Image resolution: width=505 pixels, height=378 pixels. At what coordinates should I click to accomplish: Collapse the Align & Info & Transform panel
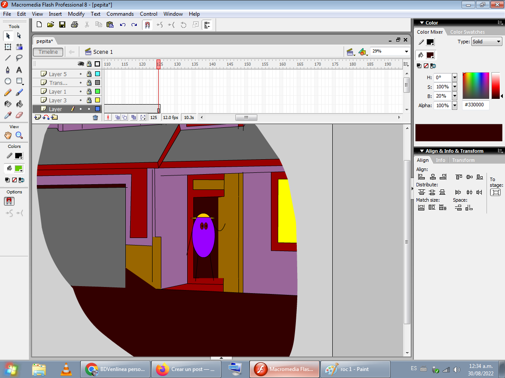pyautogui.click(x=422, y=151)
